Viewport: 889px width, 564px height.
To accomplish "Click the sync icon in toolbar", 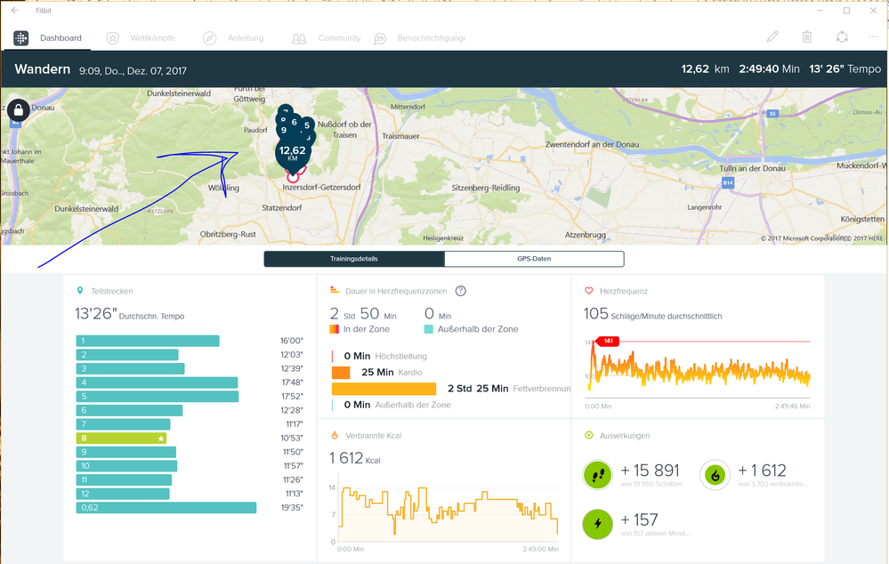I will click(x=842, y=37).
